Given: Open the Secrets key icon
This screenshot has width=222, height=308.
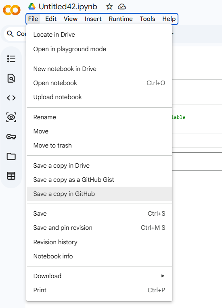Looking at the screenshot, I should pyautogui.click(x=11, y=137).
